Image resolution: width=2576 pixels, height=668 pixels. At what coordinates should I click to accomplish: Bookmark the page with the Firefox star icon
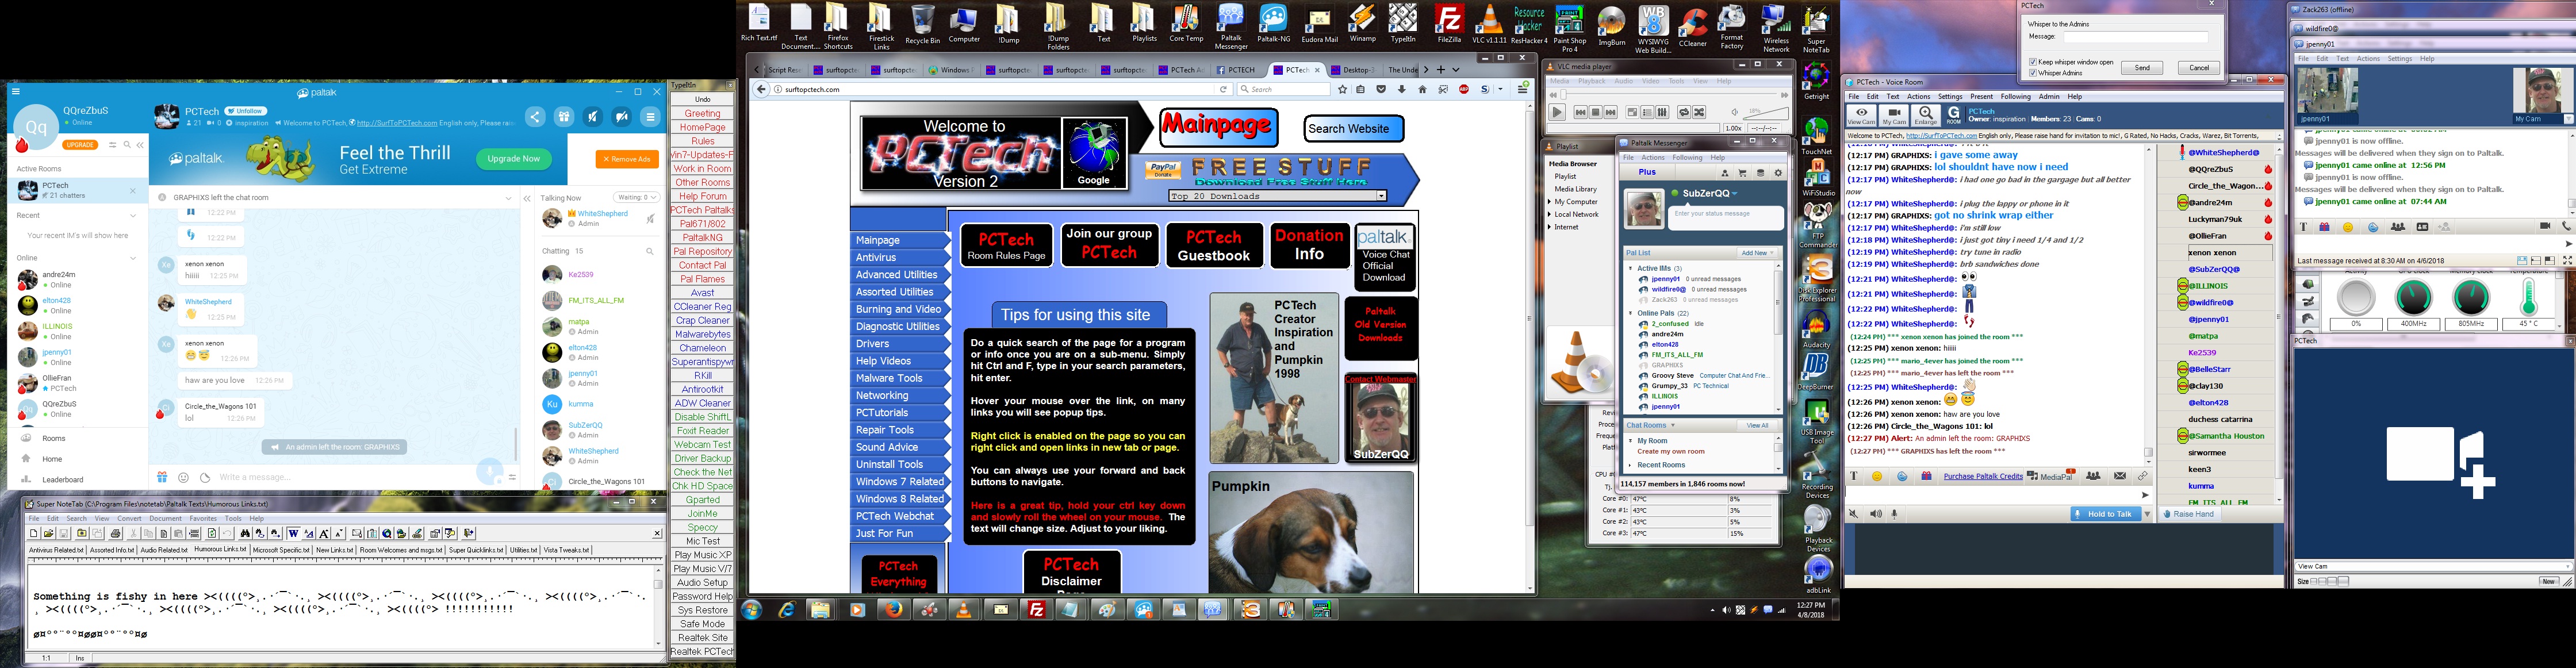[x=1342, y=89]
